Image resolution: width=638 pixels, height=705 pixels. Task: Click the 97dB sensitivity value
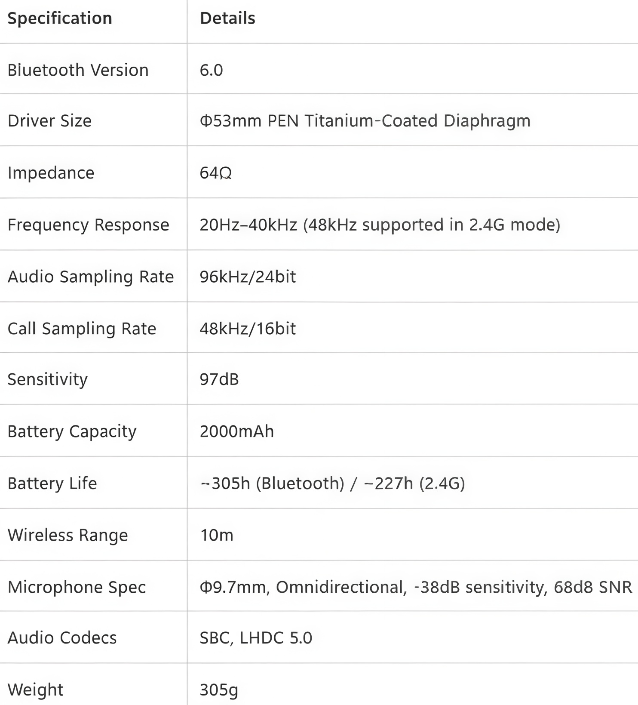pyautogui.click(x=219, y=379)
